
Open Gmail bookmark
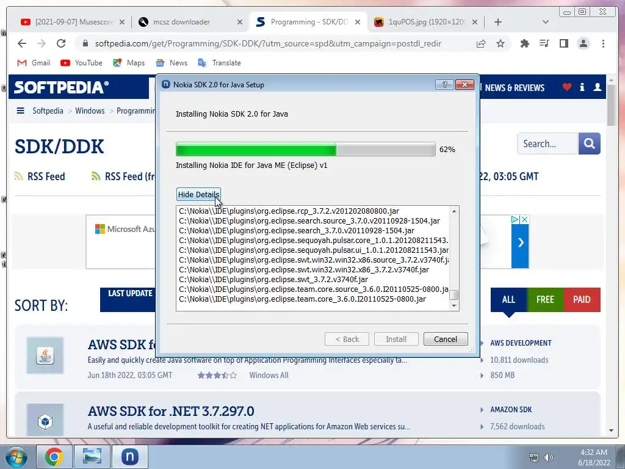coord(34,63)
